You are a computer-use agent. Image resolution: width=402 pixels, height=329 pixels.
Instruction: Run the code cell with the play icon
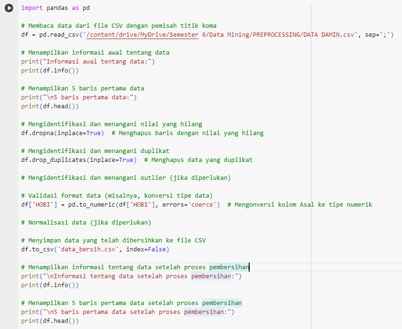click(x=9, y=8)
